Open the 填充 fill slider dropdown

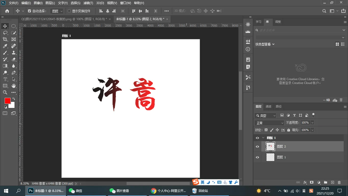(x=312, y=130)
